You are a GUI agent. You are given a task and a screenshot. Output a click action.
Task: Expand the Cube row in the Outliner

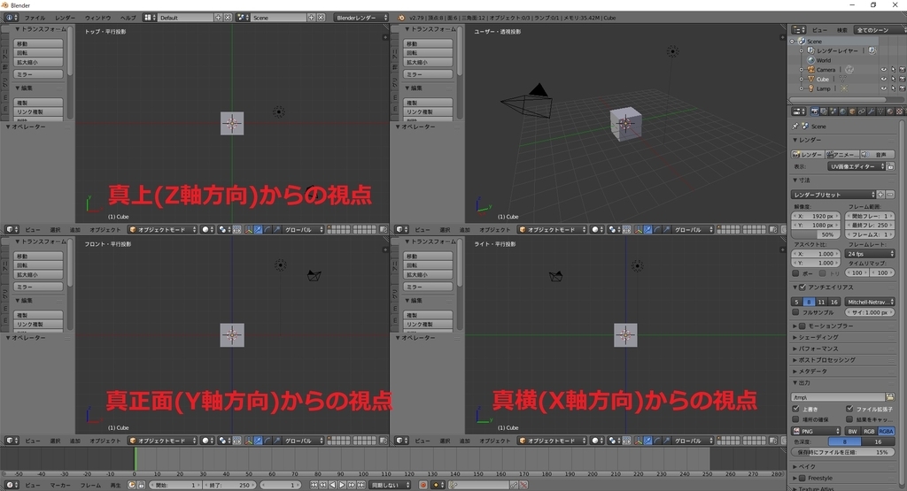(x=802, y=79)
